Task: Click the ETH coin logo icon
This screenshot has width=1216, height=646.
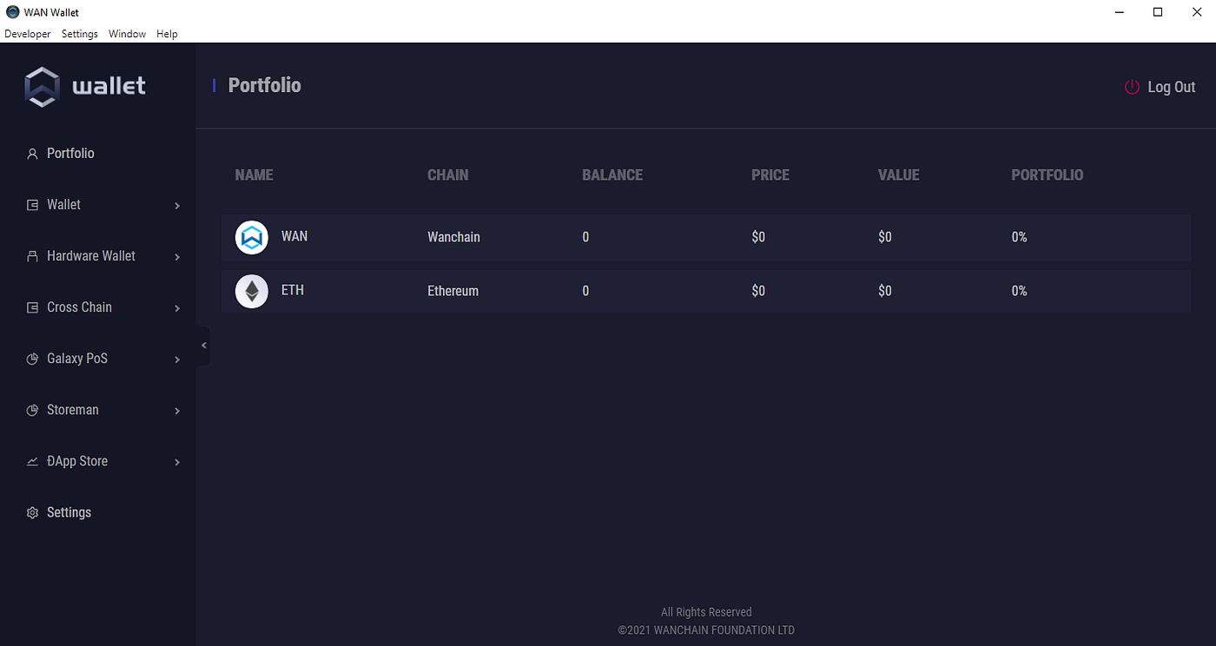Action: pos(252,291)
